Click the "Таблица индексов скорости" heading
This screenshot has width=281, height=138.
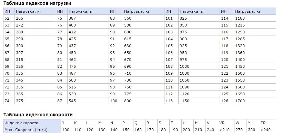point(38,115)
